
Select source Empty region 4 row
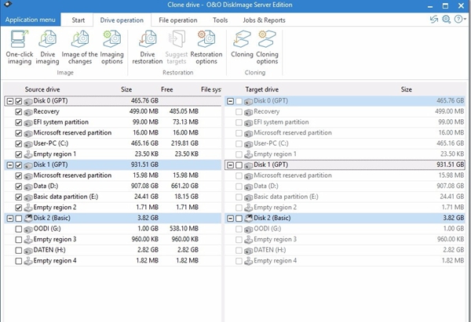(113, 261)
